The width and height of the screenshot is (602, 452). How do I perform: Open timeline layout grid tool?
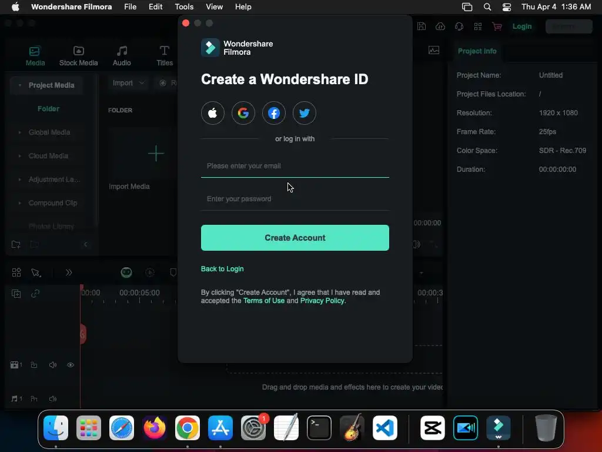pyautogui.click(x=16, y=272)
